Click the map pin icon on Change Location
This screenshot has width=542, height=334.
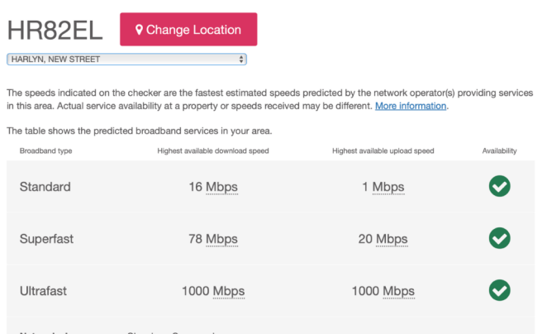coord(140,30)
